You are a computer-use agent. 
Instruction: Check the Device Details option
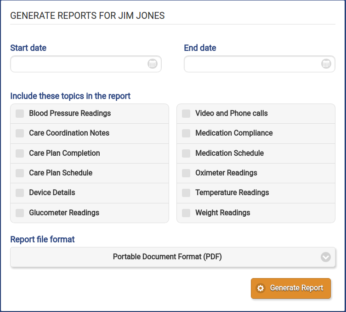pyautogui.click(x=20, y=193)
